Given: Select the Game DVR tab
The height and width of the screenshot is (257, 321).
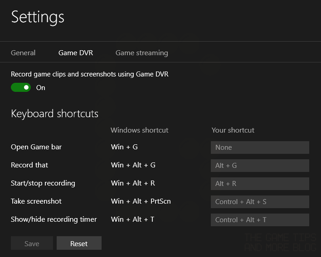Looking at the screenshot, I should point(76,52).
